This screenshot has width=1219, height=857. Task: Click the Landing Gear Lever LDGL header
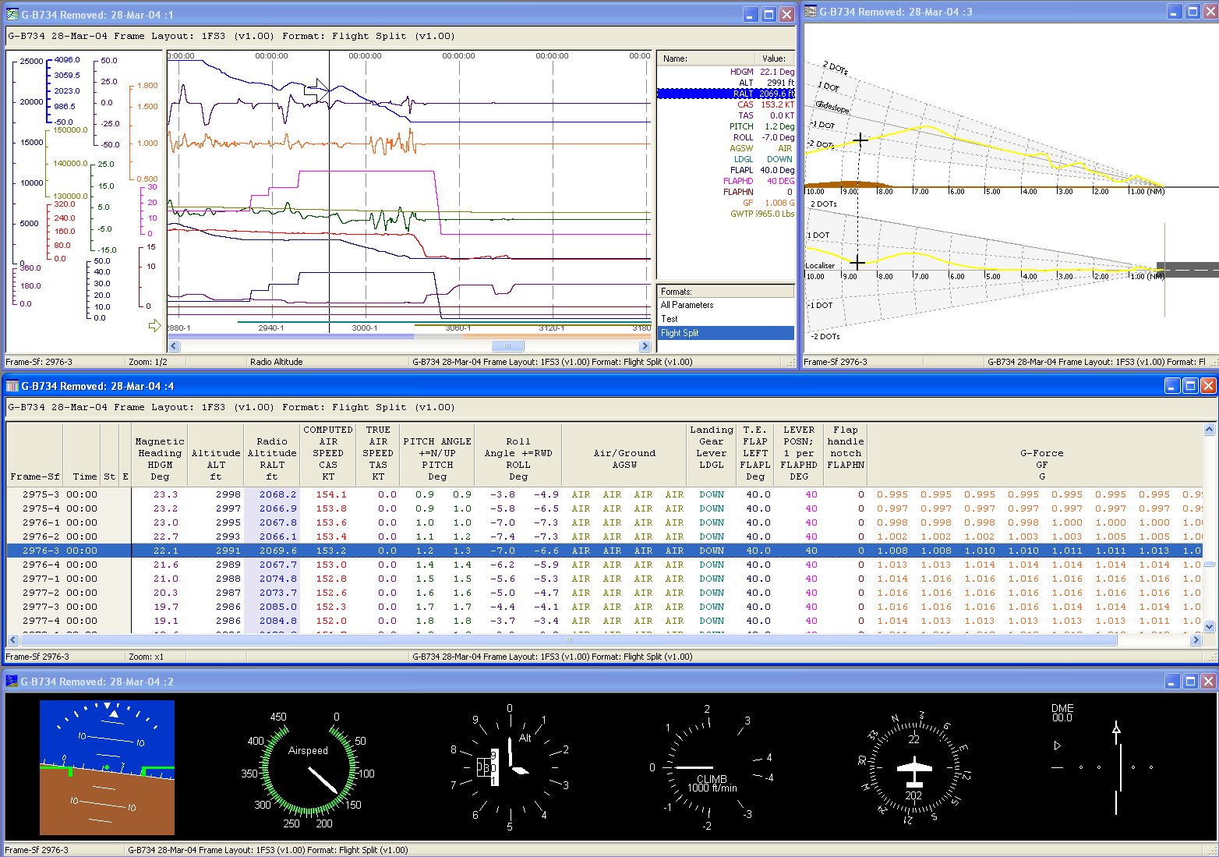coord(712,454)
